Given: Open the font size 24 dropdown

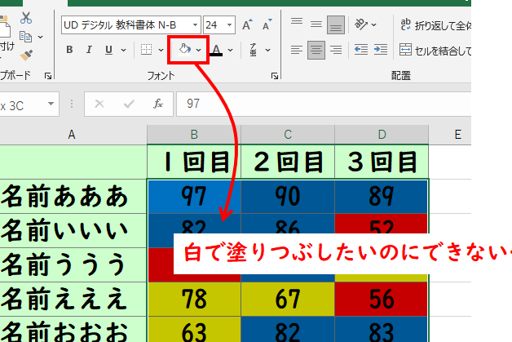Looking at the screenshot, I should point(231,25).
